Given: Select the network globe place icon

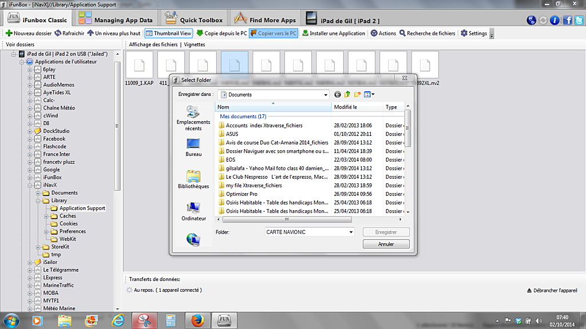Looking at the screenshot, I should pyautogui.click(x=193, y=239).
